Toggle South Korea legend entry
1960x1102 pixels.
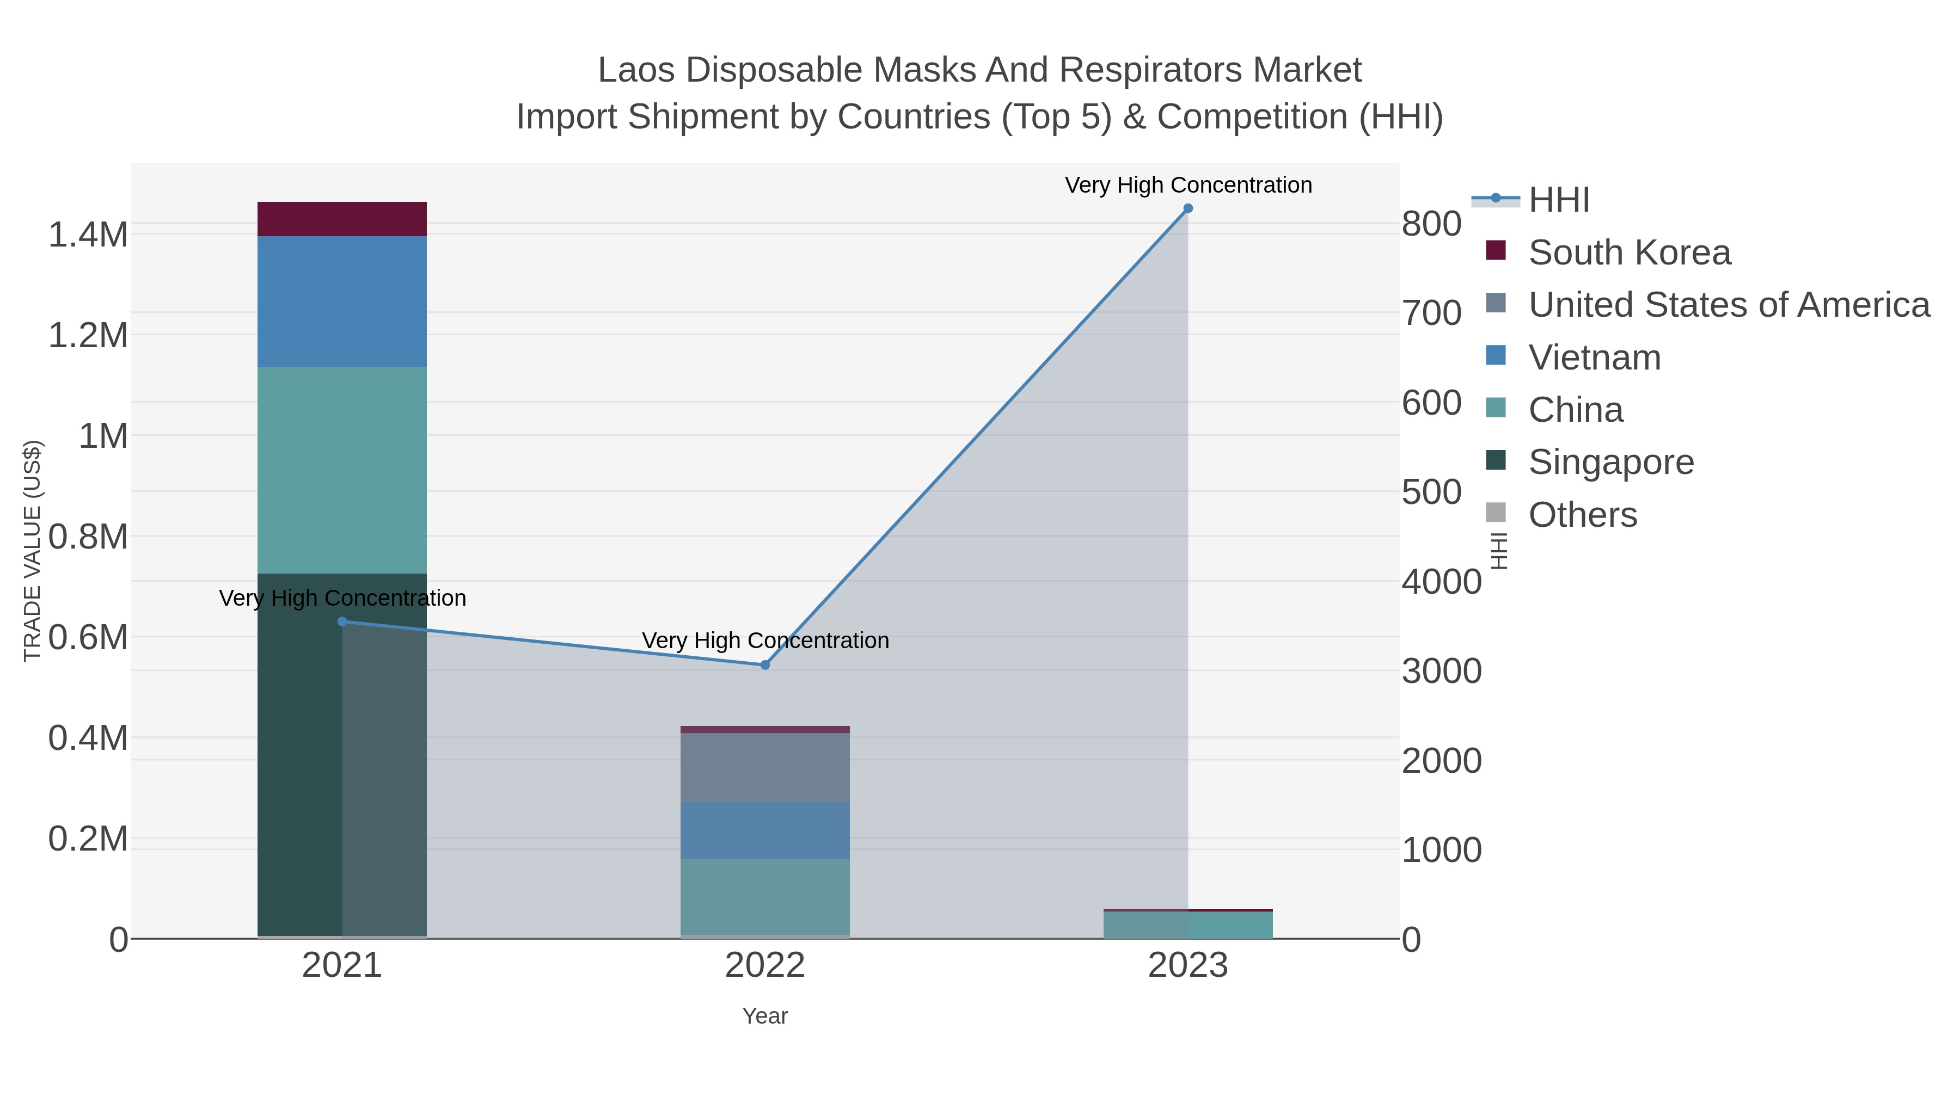tap(1608, 252)
